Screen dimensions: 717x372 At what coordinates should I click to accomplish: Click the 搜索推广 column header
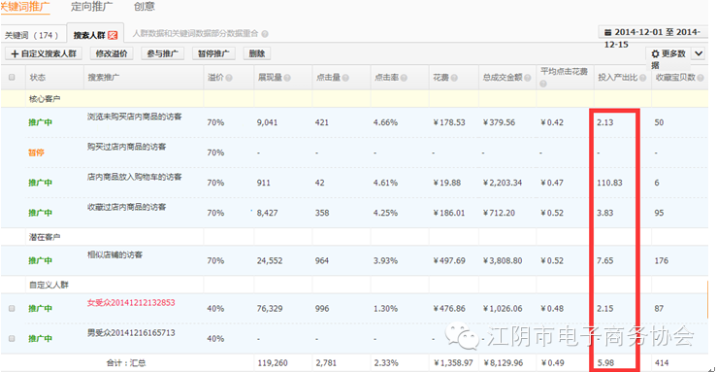104,78
